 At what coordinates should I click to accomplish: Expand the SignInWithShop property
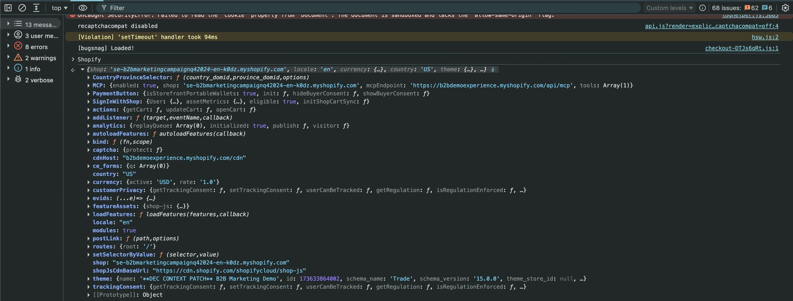[x=89, y=101]
